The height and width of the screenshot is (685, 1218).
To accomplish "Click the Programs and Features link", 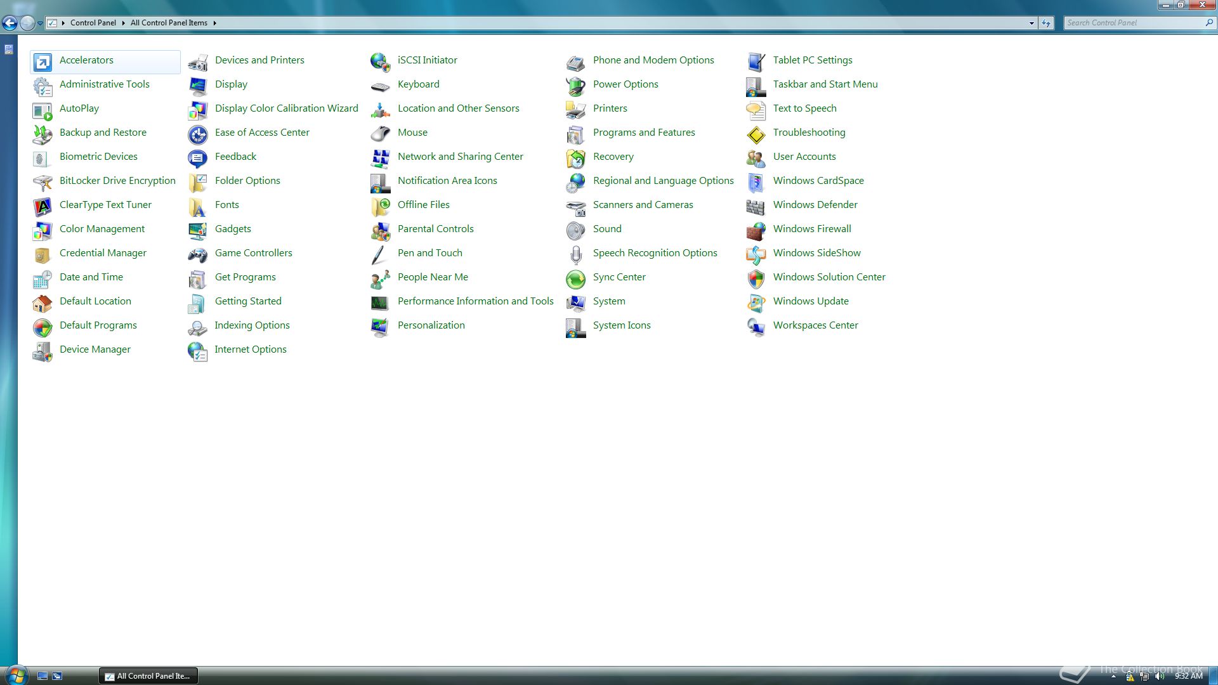I will click(x=644, y=133).
